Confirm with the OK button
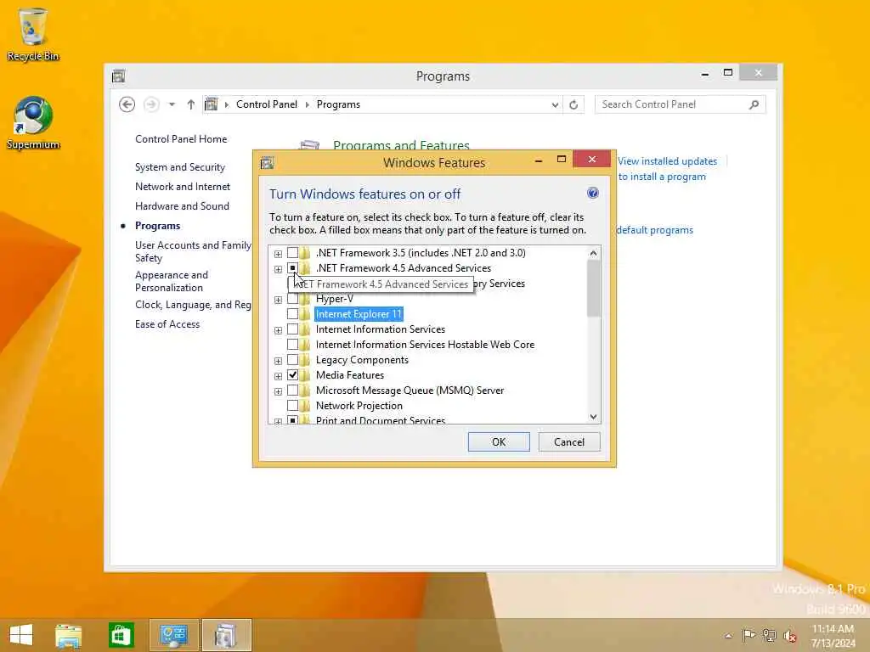 tap(498, 441)
